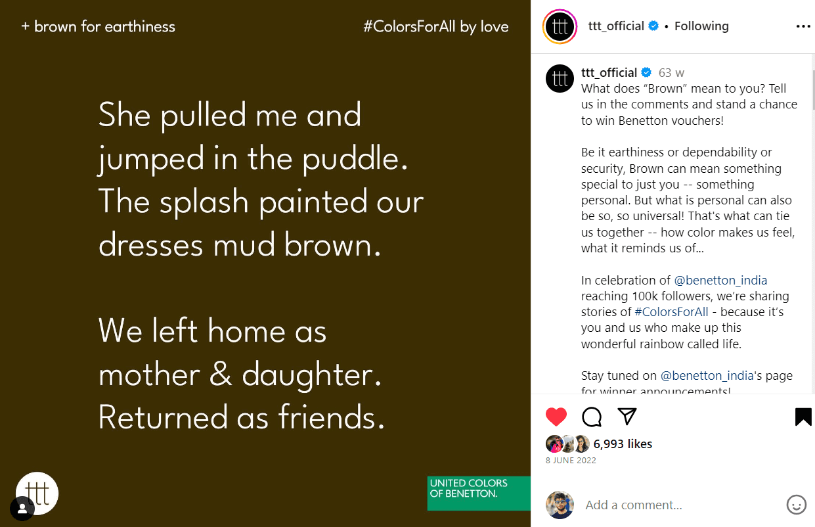This screenshot has width=815, height=527.
Task: Click the Following button
Action: [701, 26]
